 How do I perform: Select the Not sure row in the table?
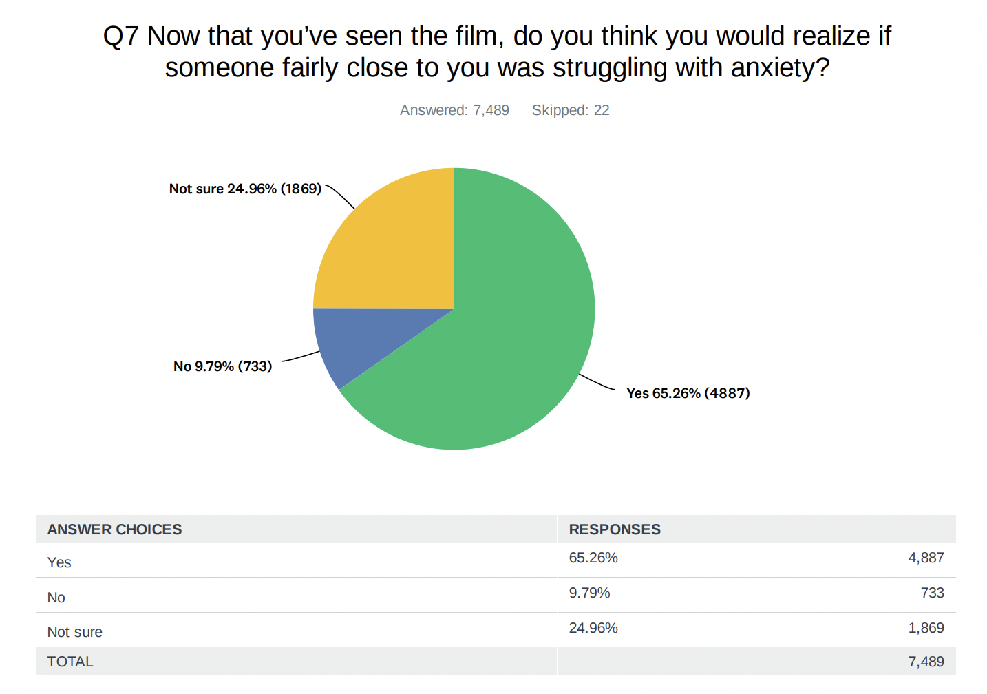click(496, 631)
